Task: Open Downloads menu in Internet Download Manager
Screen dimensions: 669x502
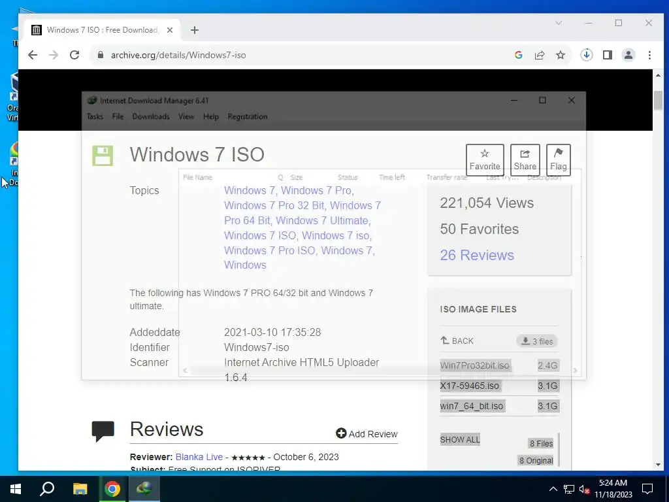Action: click(151, 116)
